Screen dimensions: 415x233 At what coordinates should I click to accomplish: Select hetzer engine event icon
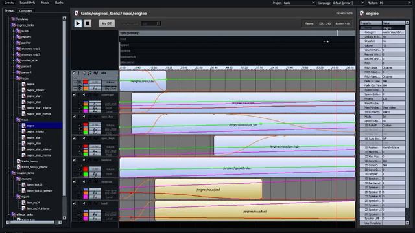coord(23,84)
